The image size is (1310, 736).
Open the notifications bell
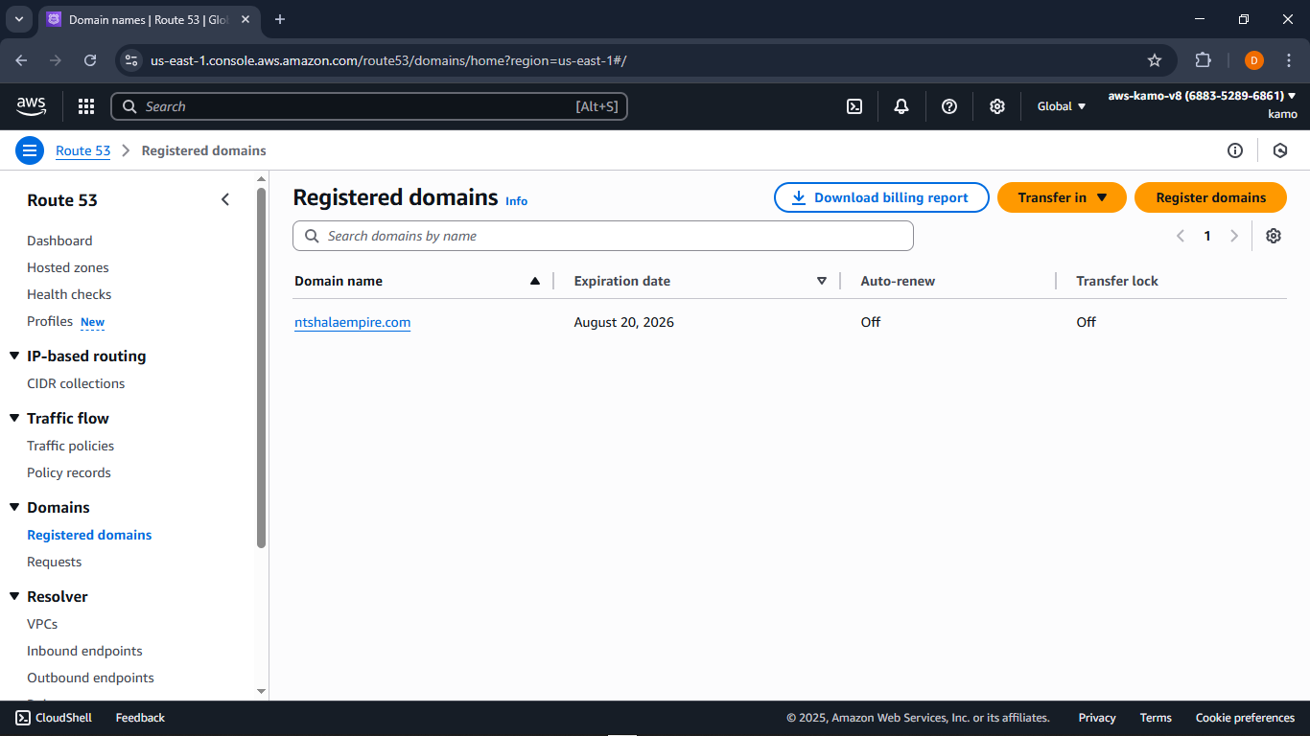point(901,106)
